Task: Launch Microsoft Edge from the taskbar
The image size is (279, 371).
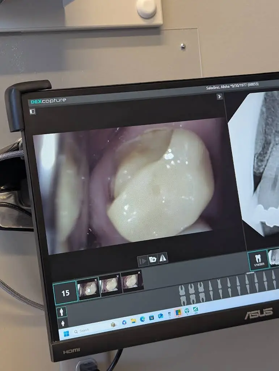Action: [143, 319]
